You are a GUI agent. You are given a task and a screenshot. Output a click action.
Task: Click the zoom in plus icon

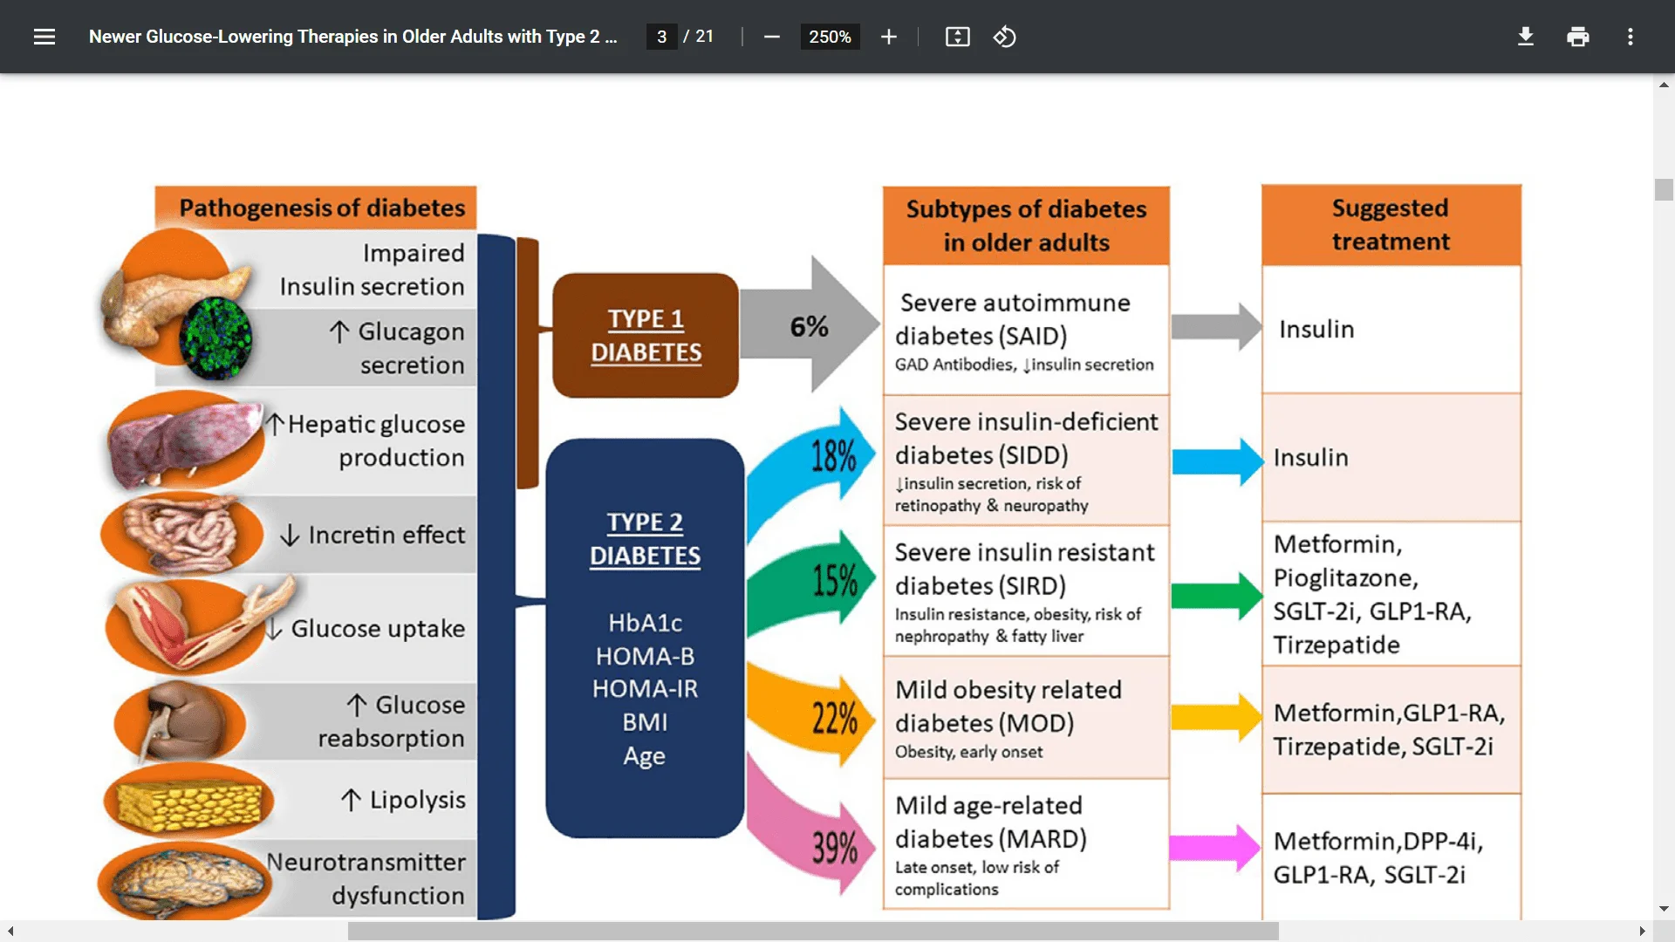pos(887,37)
